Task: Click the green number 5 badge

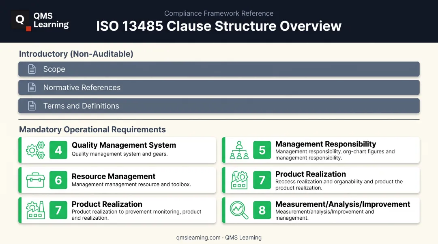Action: 262,150
